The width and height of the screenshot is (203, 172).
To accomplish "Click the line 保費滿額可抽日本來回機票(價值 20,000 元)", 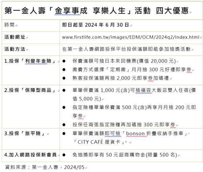I will pos(124,61).
